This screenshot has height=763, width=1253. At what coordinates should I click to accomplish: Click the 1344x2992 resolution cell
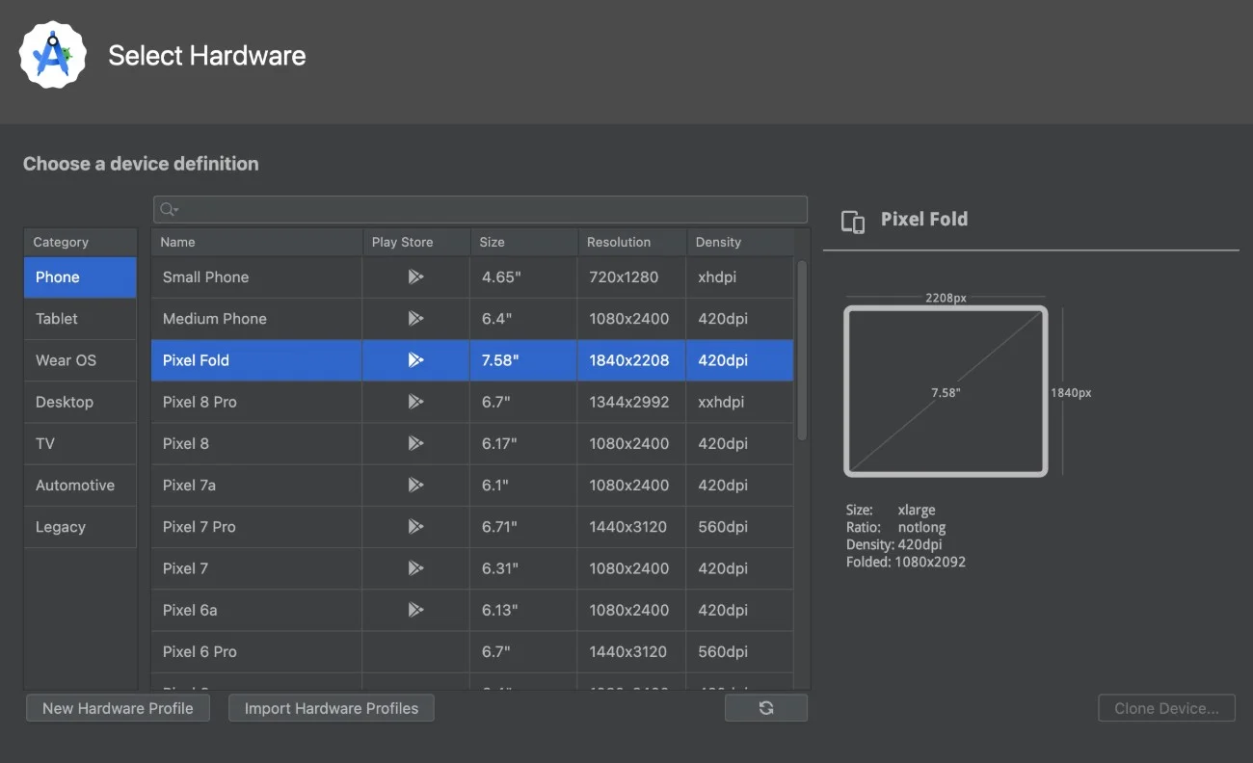pos(632,402)
